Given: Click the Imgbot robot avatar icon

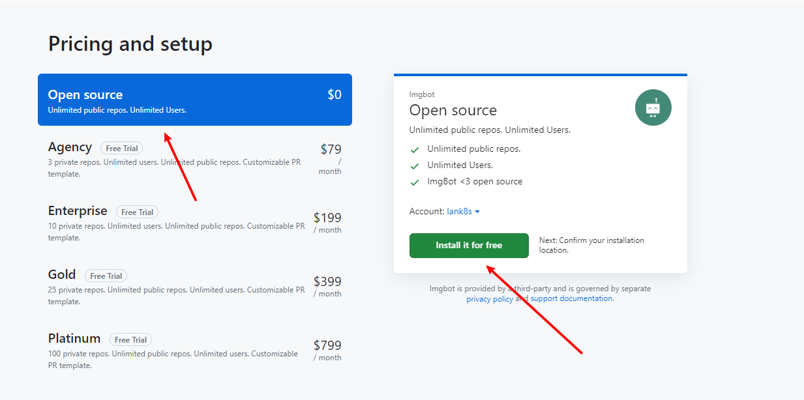Looking at the screenshot, I should tap(653, 108).
